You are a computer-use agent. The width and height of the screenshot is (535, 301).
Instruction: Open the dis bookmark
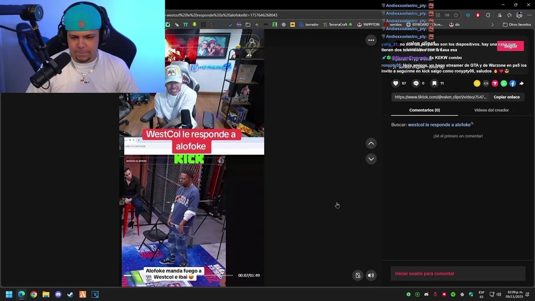(454, 25)
